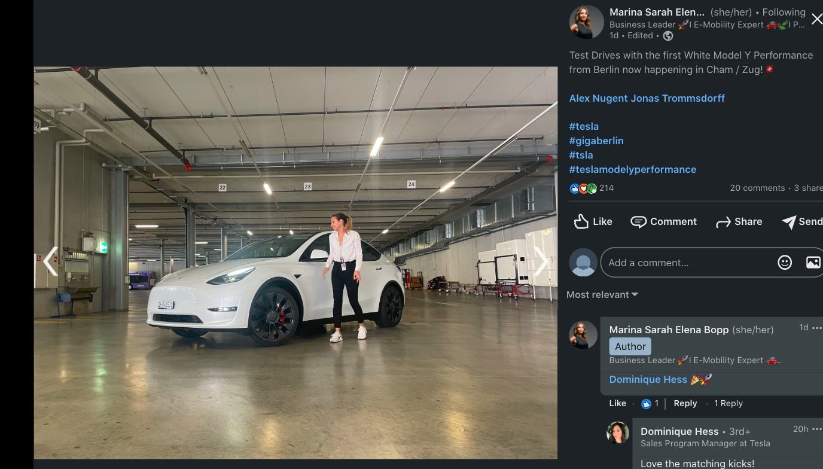Viewport: 823px width, 469px height.
Task: Focus the Add a comment field
Action: click(688, 263)
